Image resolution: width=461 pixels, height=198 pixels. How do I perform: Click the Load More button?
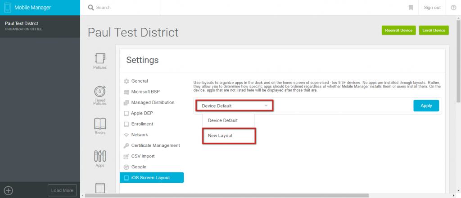click(x=62, y=190)
